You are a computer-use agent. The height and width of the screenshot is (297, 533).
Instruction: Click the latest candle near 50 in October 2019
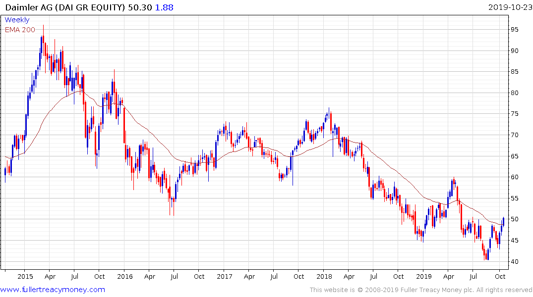[503, 222]
